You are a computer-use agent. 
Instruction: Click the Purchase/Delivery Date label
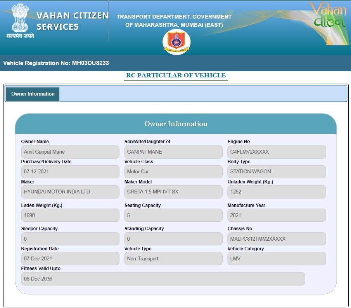coord(46,162)
